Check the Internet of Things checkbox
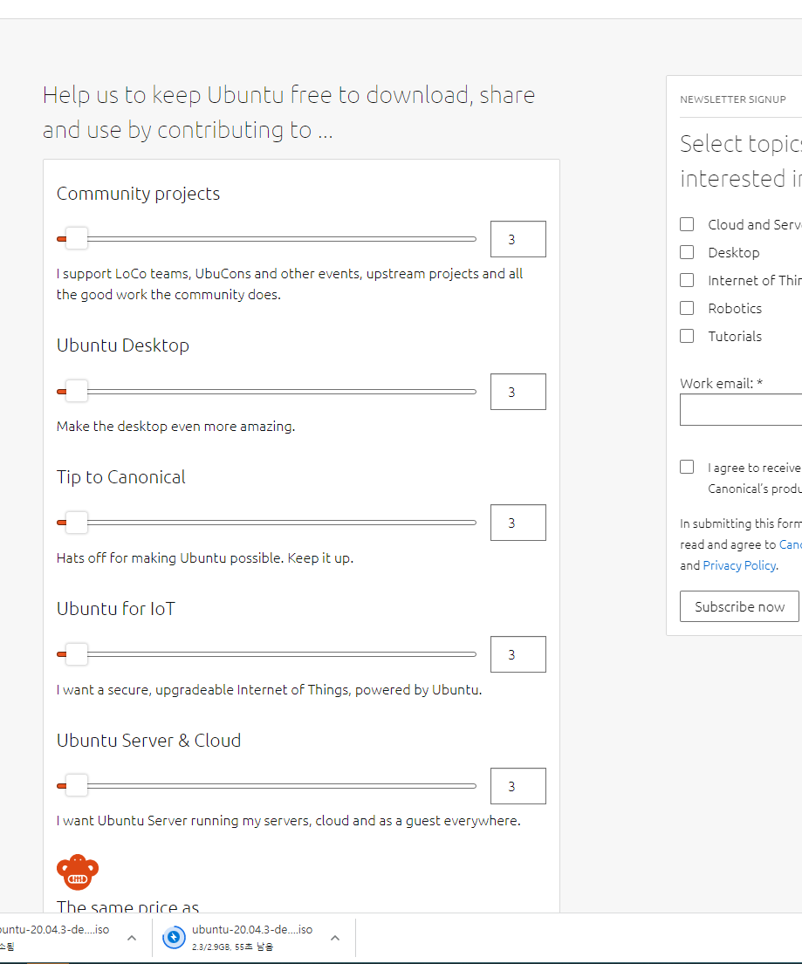Screen dimensions: 802x964 pyautogui.click(x=687, y=280)
